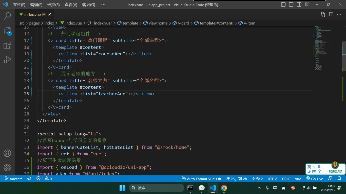
Task: Open the 文件(F) menu
Action: [19, 5]
